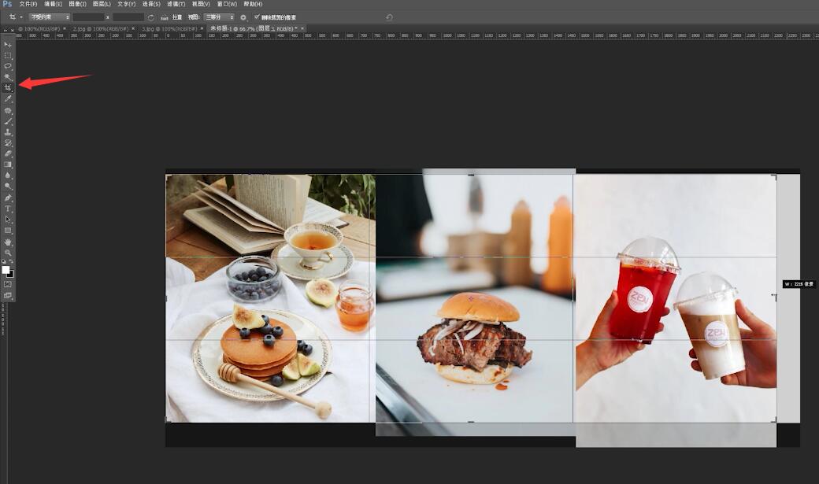This screenshot has height=484, width=819.
Task: Click the reset crop undo arrow
Action: pos(389,17)
